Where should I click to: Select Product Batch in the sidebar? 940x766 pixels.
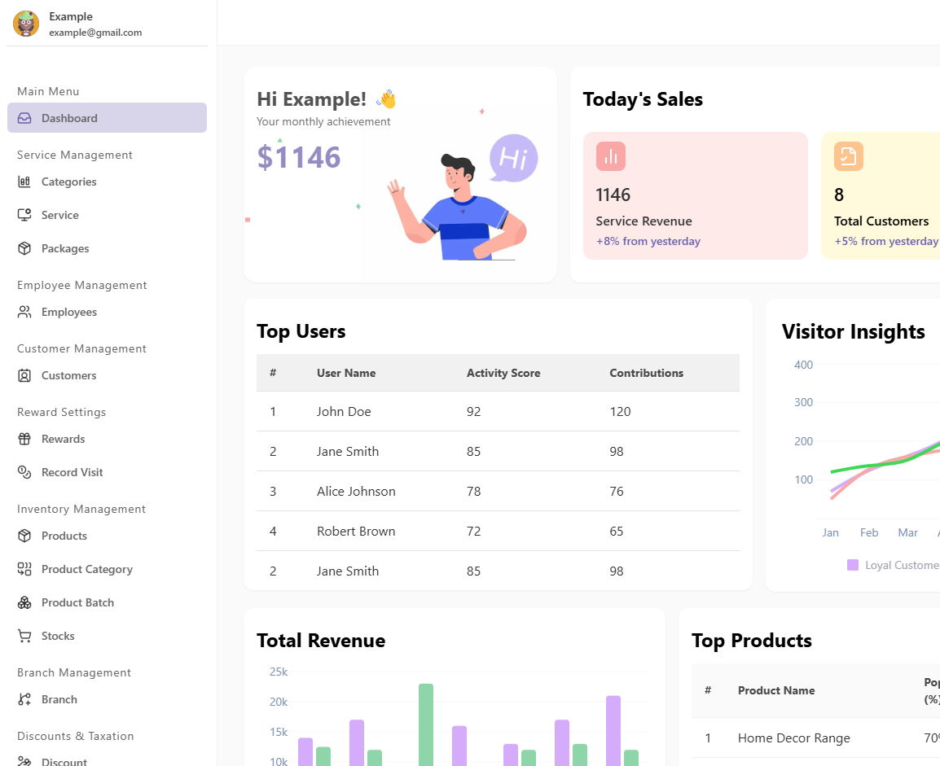(x=77, y=602)
